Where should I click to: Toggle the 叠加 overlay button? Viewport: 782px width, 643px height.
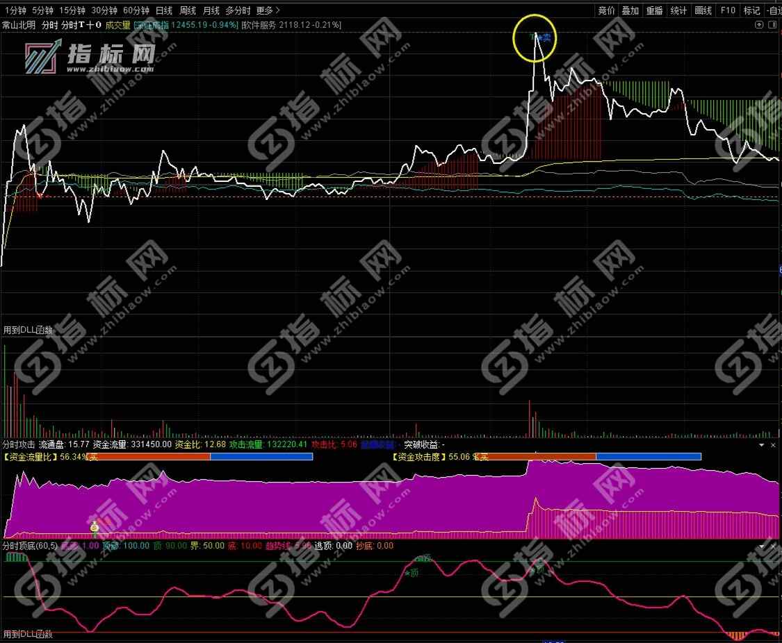click(x=630, y=10)
